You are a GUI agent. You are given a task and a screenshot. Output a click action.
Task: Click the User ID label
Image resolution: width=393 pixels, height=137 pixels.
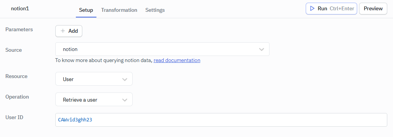pyautogui.click(x=14, y=117)
